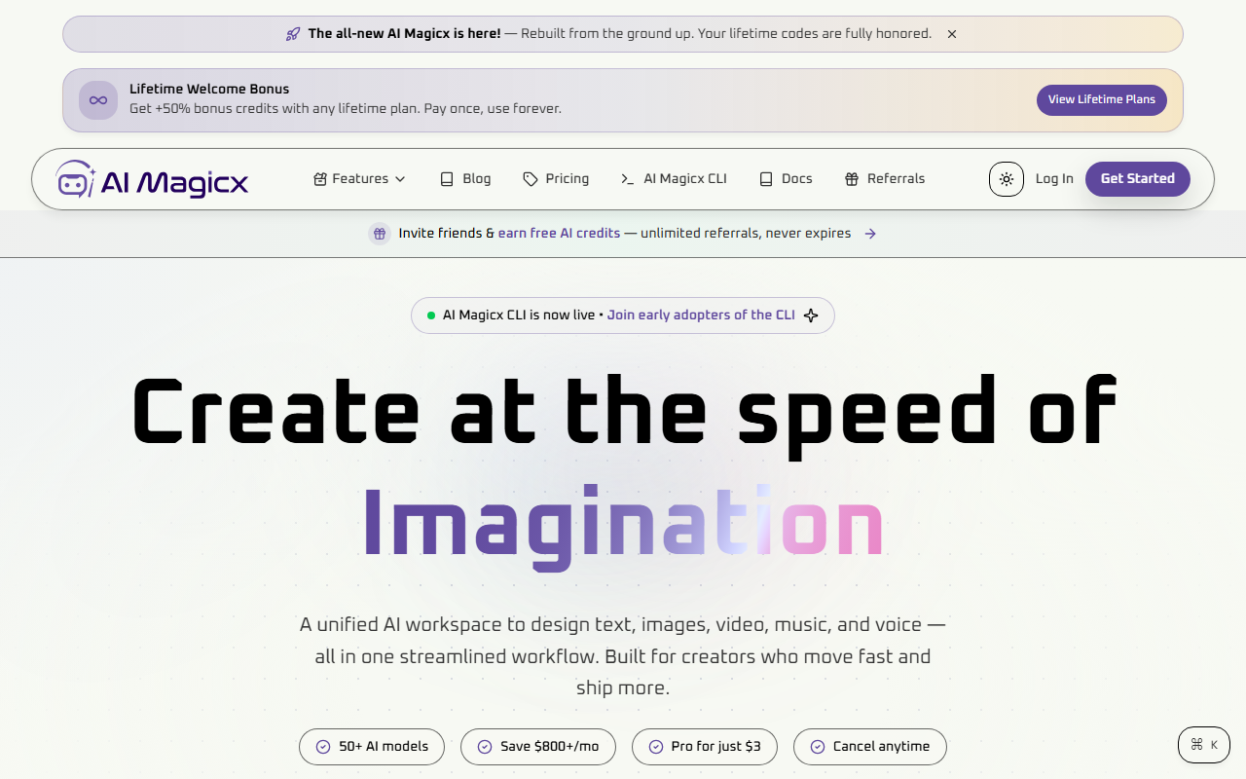Click the gift icon in the invite friends bar
The height and width of the screenshot is (779, 1246).
[x=380, y=234]
